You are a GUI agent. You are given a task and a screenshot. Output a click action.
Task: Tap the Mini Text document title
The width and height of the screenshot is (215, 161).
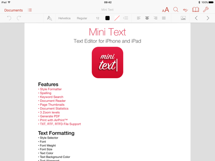pos(107,10)
